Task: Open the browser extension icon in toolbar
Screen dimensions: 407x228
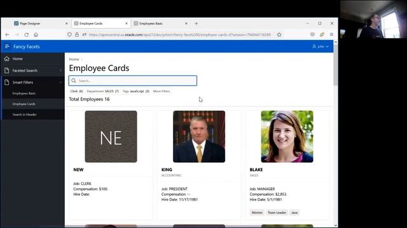Action: [322, 35]
